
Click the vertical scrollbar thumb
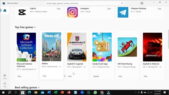168,39
